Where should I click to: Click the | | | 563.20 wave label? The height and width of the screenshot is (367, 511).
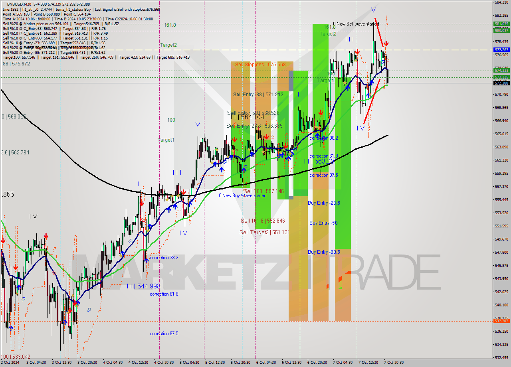tap(321, 161)
